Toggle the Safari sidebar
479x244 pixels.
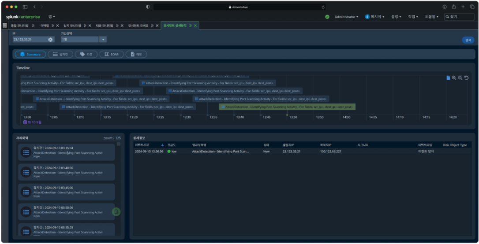[25, 7]
